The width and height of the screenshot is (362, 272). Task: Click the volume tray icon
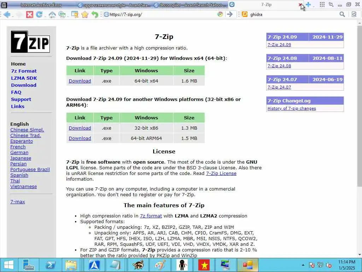pos(329,265)
